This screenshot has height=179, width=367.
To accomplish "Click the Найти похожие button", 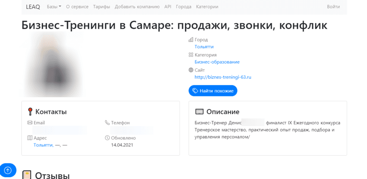I will (213, 91).
